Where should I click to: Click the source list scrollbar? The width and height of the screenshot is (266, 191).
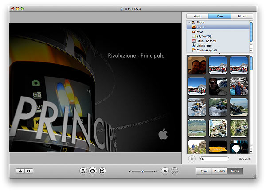pyautogui.click(x=251, y=32)
